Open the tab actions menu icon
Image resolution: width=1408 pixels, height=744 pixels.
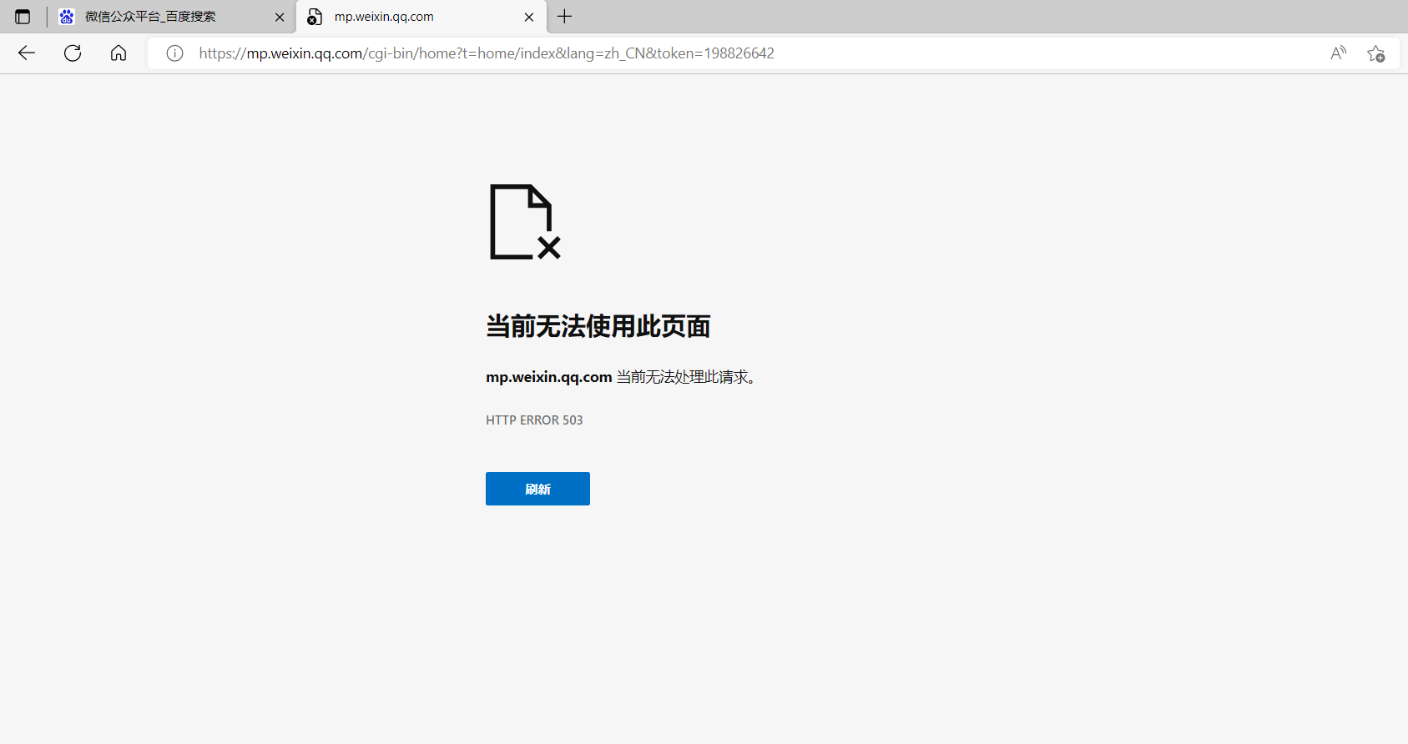coord(23,17)
